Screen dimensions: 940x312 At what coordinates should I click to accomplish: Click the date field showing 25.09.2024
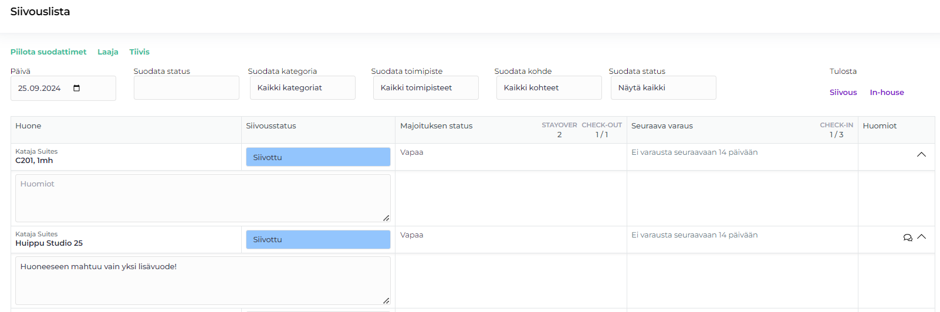click(x=40, y=88)
